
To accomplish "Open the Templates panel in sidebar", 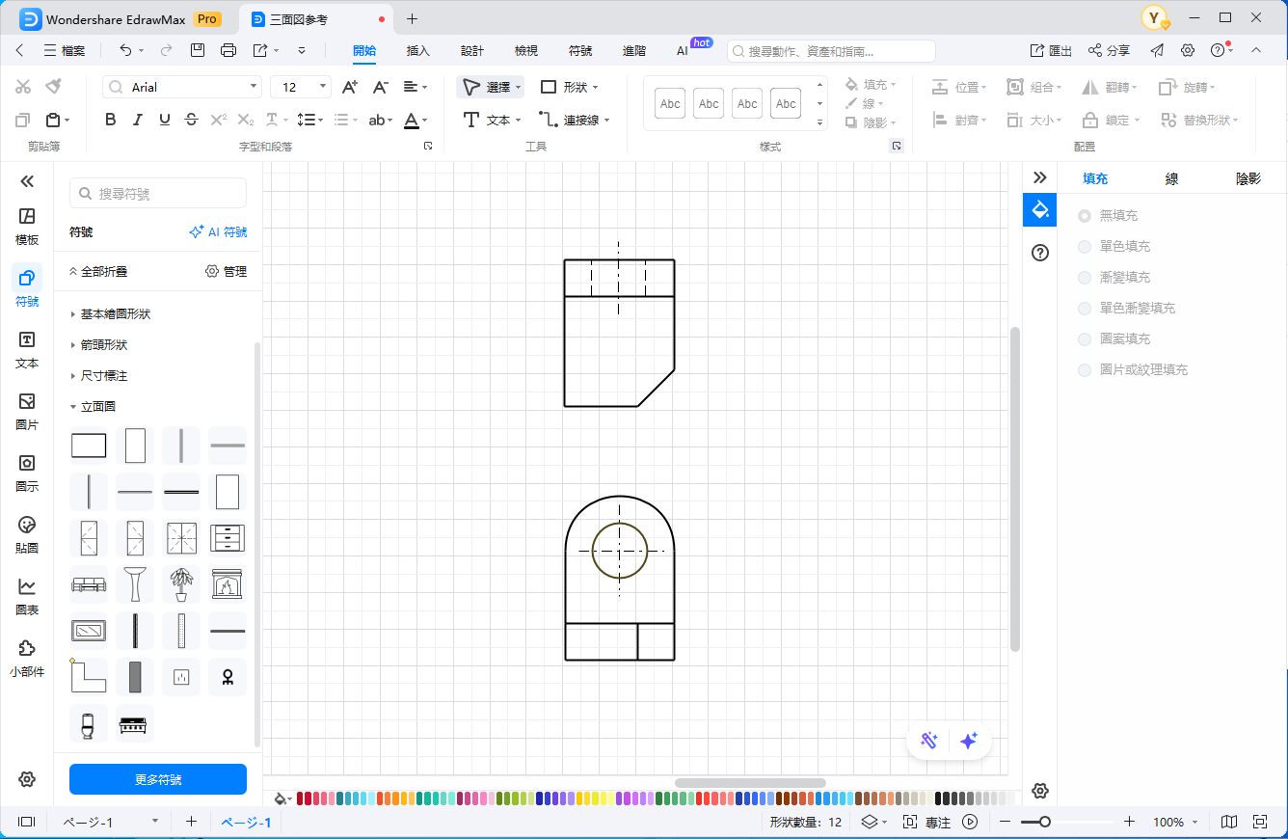I will coord(27,227).
